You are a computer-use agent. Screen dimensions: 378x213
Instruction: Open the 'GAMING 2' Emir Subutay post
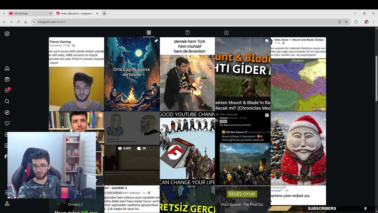(x=132, y=199)
